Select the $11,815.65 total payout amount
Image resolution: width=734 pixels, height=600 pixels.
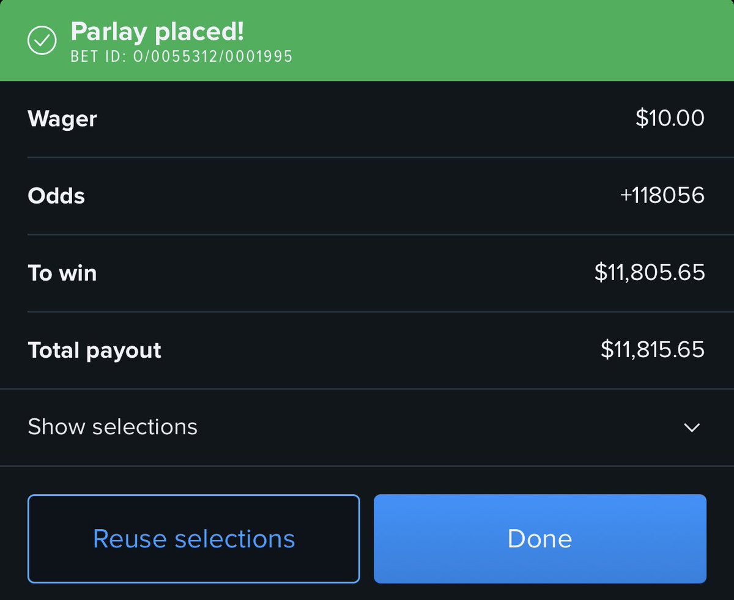click(x=653, y=350)
